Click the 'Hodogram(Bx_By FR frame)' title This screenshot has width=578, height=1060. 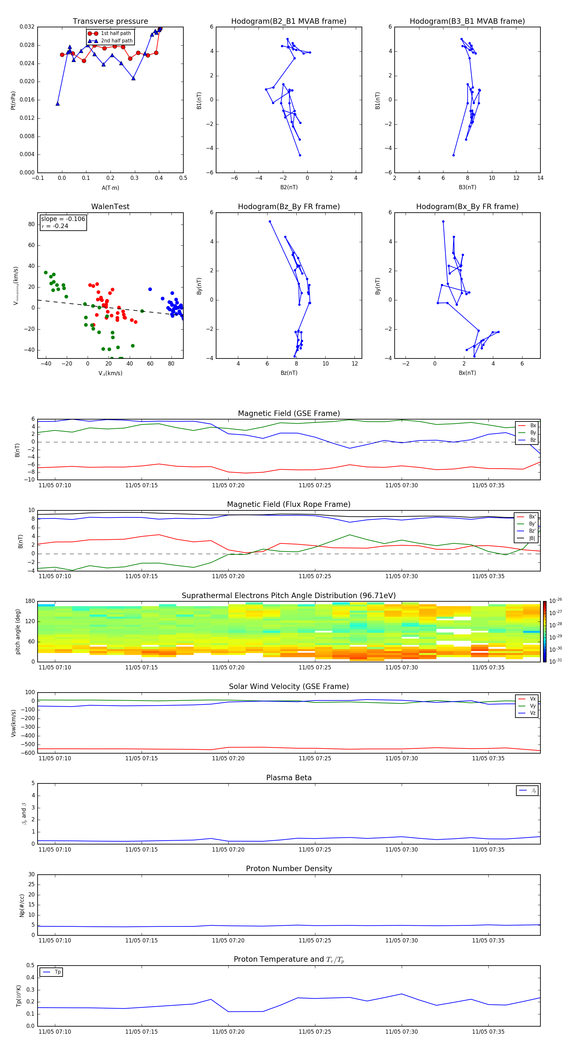click(467, 207)
